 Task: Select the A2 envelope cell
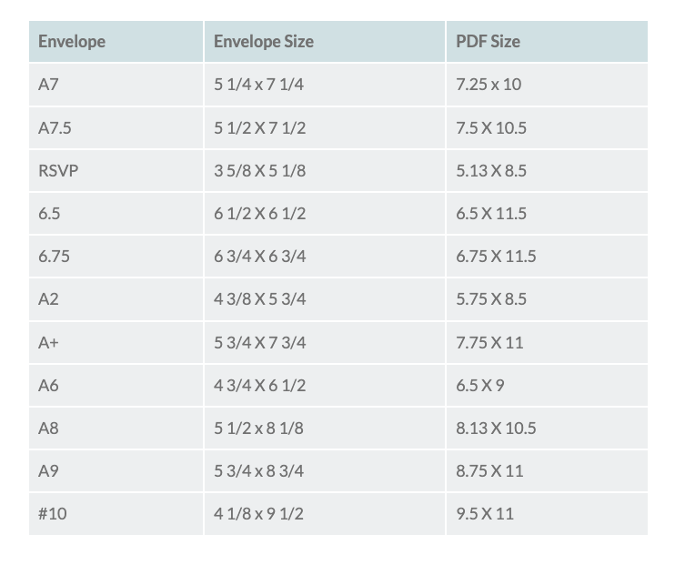(x=49, y=299)
